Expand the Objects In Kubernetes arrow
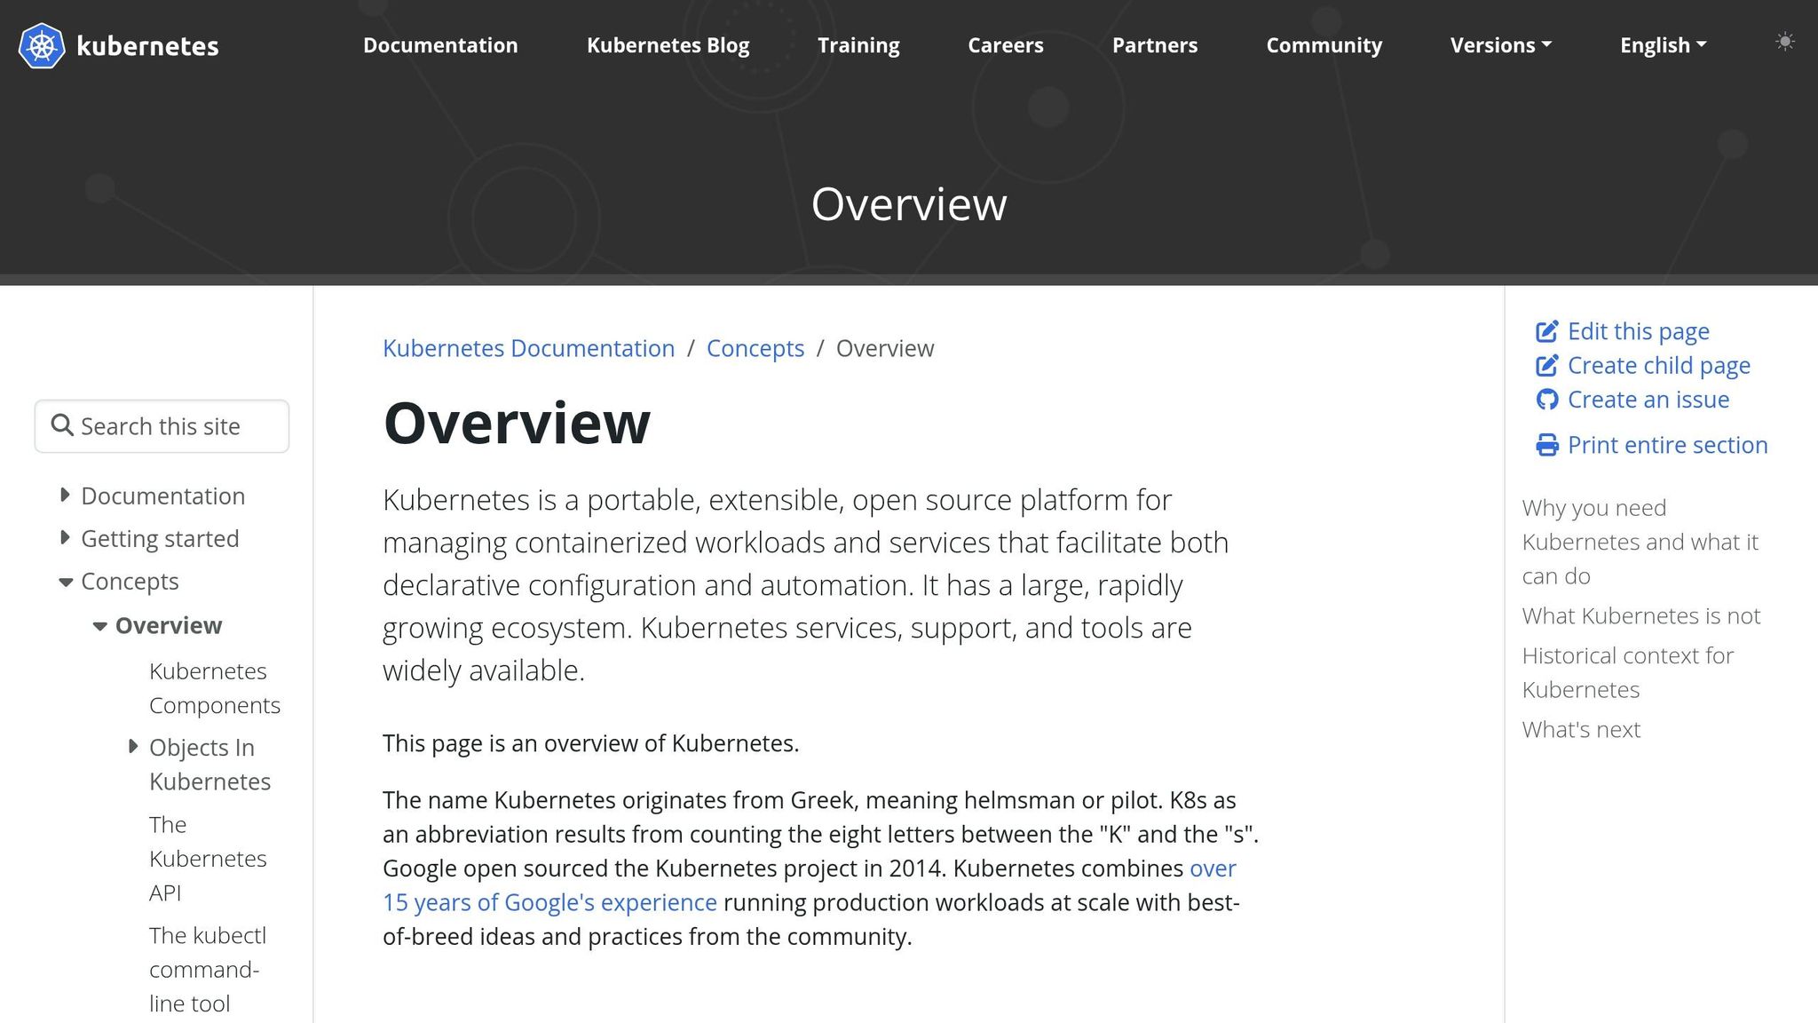Screen dimensions: 1818x1023 coord(133,747)
